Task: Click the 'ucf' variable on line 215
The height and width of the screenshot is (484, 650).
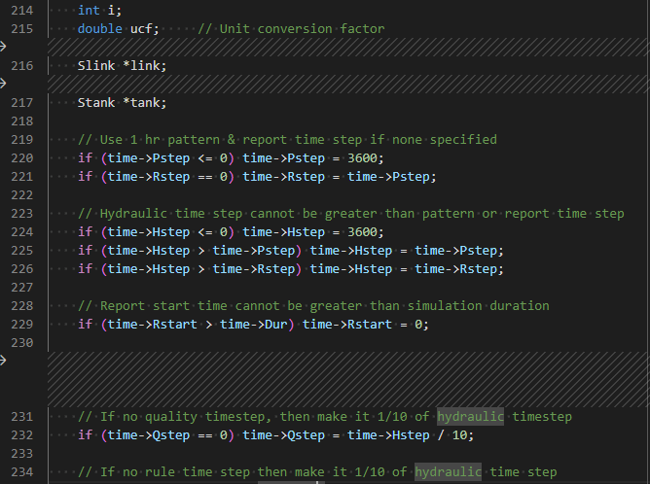Action: tap(143, 29)
